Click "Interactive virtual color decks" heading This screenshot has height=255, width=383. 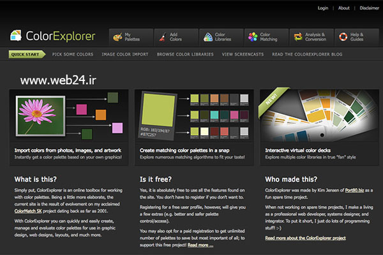coord(297,150)
